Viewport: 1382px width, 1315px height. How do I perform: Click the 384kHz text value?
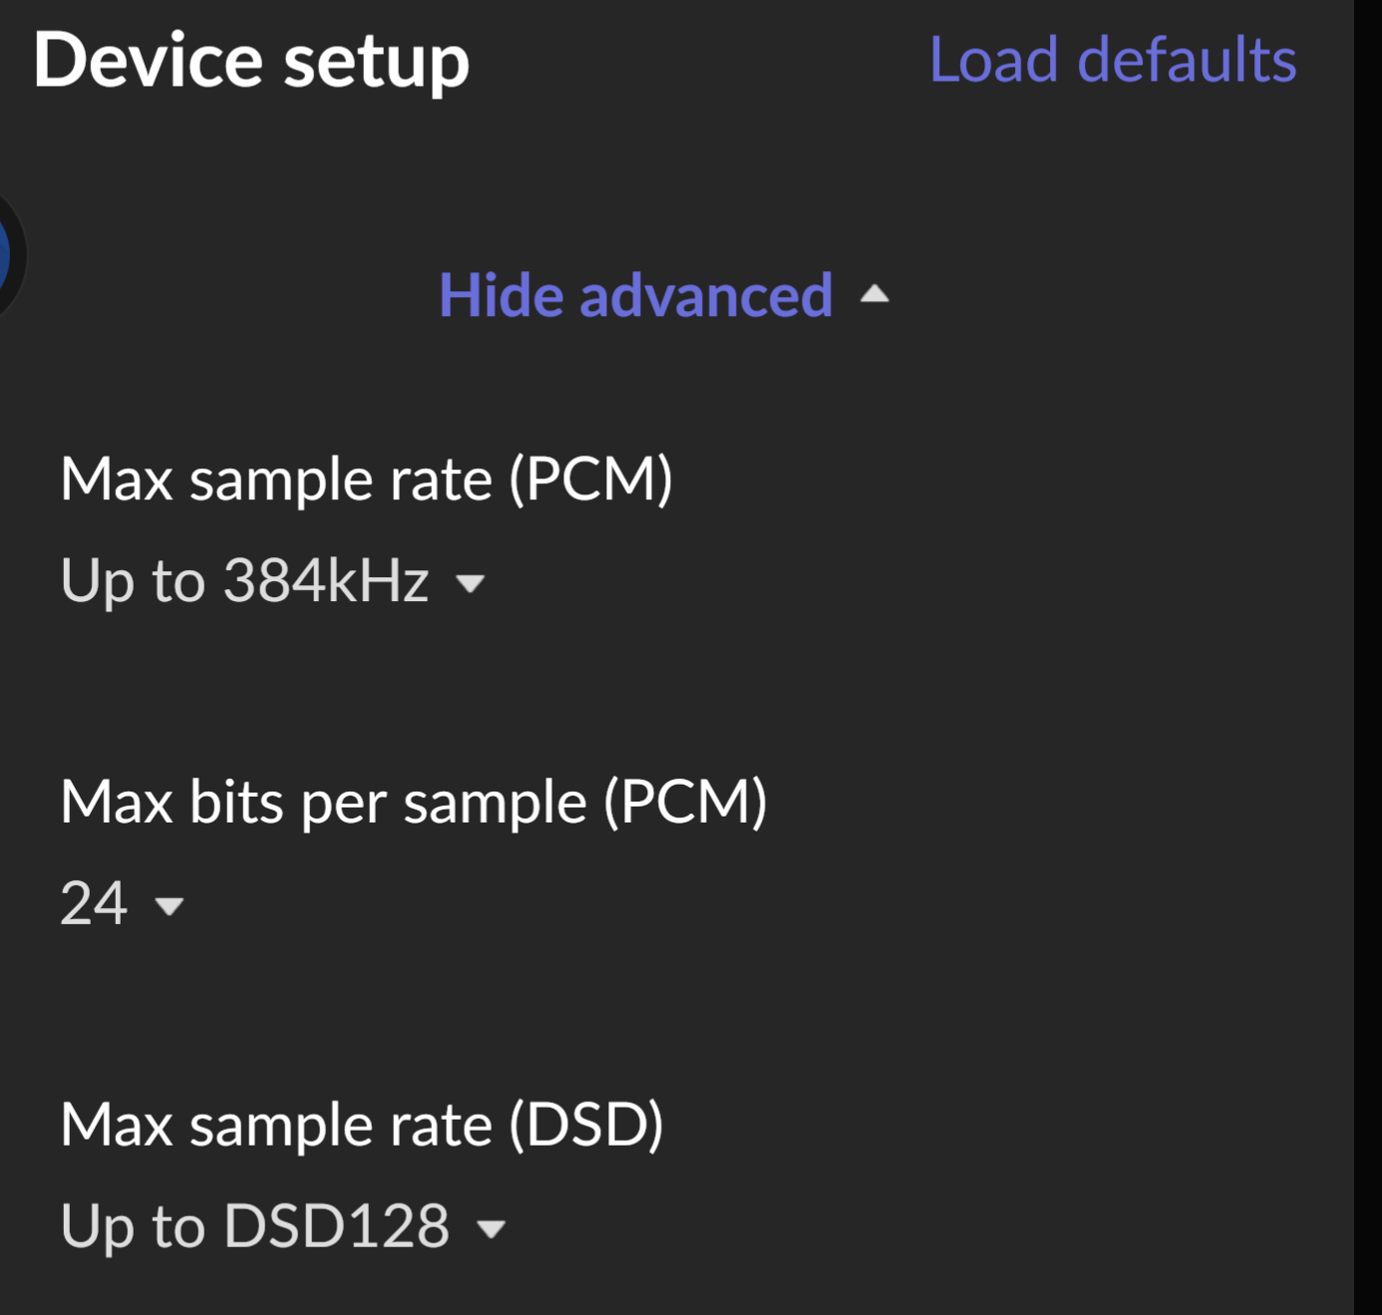(326, 580)
